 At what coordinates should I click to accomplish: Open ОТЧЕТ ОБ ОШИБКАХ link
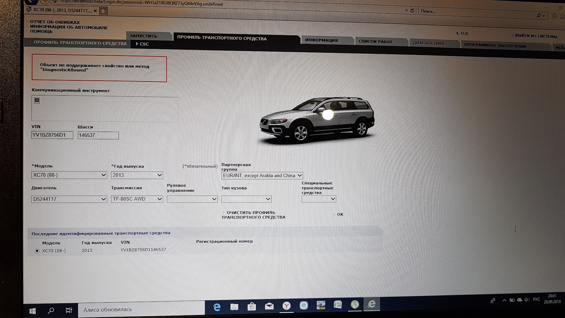pos(55,22)
